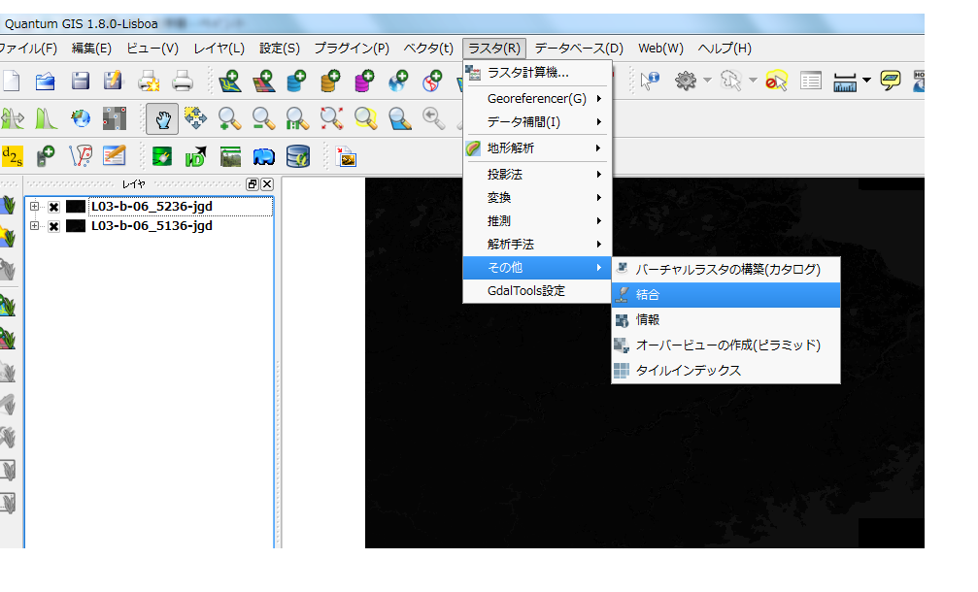Image resolution: width=978 pixels, height=592 pixels.
Task: Open the プラグイン(P) menu
Action: [352, 48]
